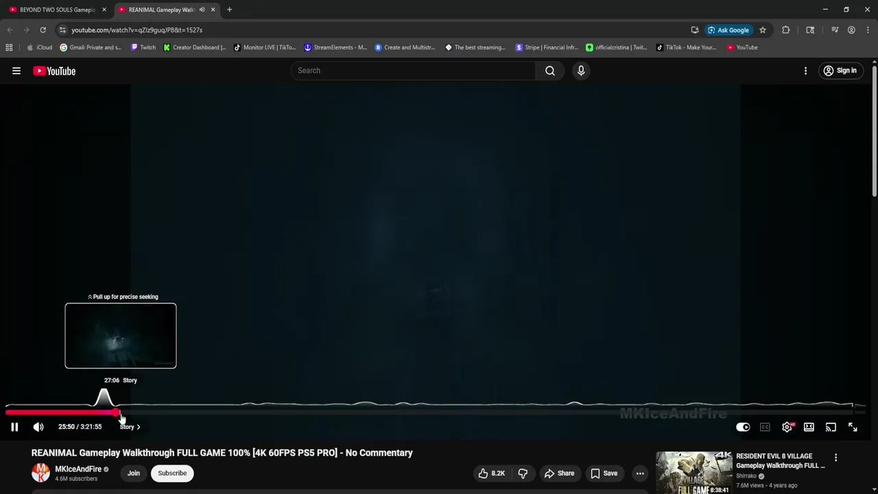Viewport: 878px width, 494px height.
Task: Click the seek preview thumbnail
Action: coord(121,336)
